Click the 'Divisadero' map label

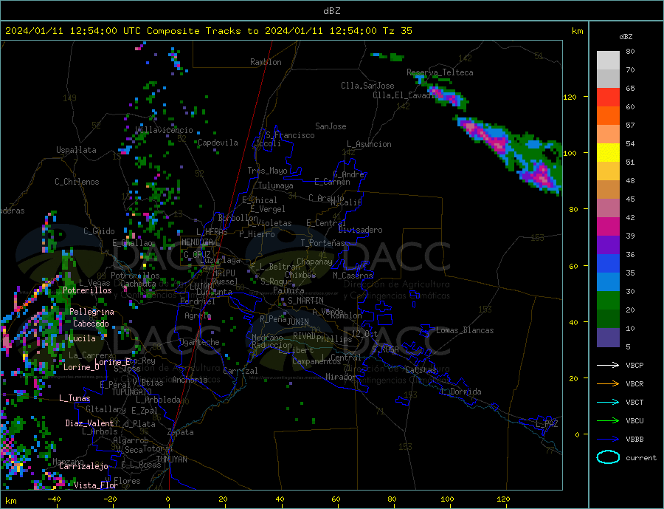tap(360, 230)
